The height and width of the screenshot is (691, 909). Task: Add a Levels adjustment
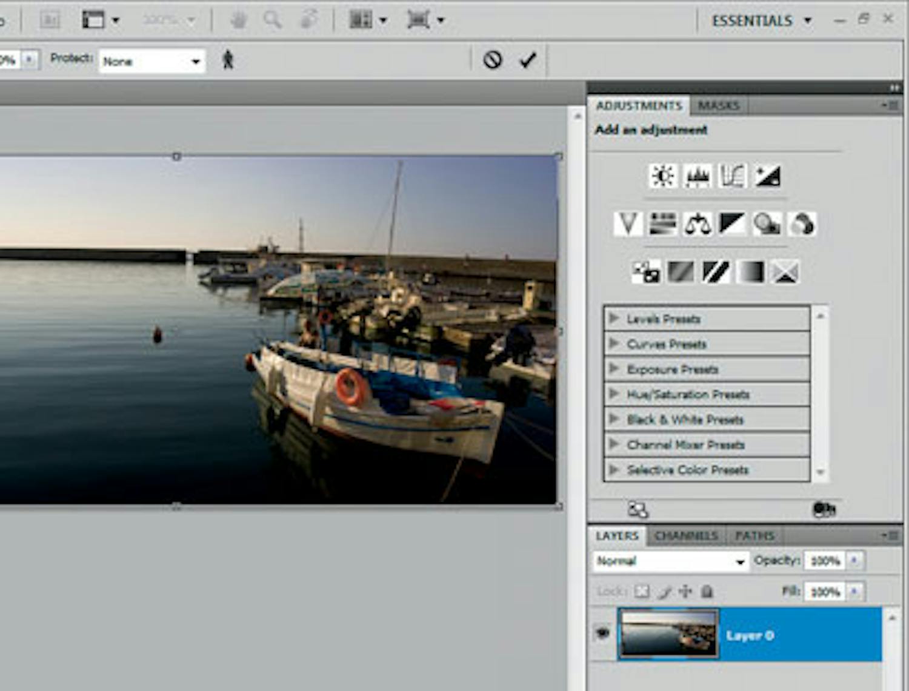697,176
